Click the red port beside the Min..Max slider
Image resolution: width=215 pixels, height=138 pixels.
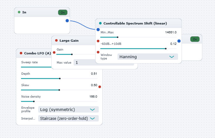click(x=98, y=41)
